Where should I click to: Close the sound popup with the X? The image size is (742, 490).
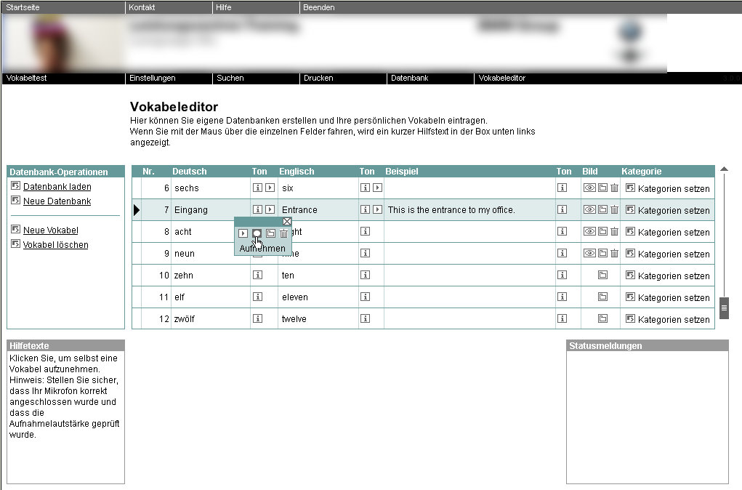point(287,222)
